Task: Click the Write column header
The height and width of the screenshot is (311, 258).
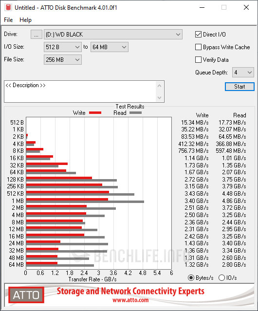Action: coord(203,115)
